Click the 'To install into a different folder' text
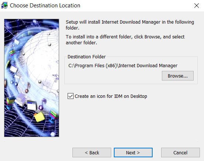 (x=125, y=40)
